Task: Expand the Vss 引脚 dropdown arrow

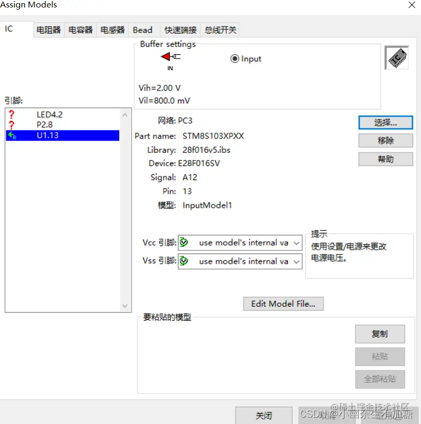Action: click(x=296, y=262)
